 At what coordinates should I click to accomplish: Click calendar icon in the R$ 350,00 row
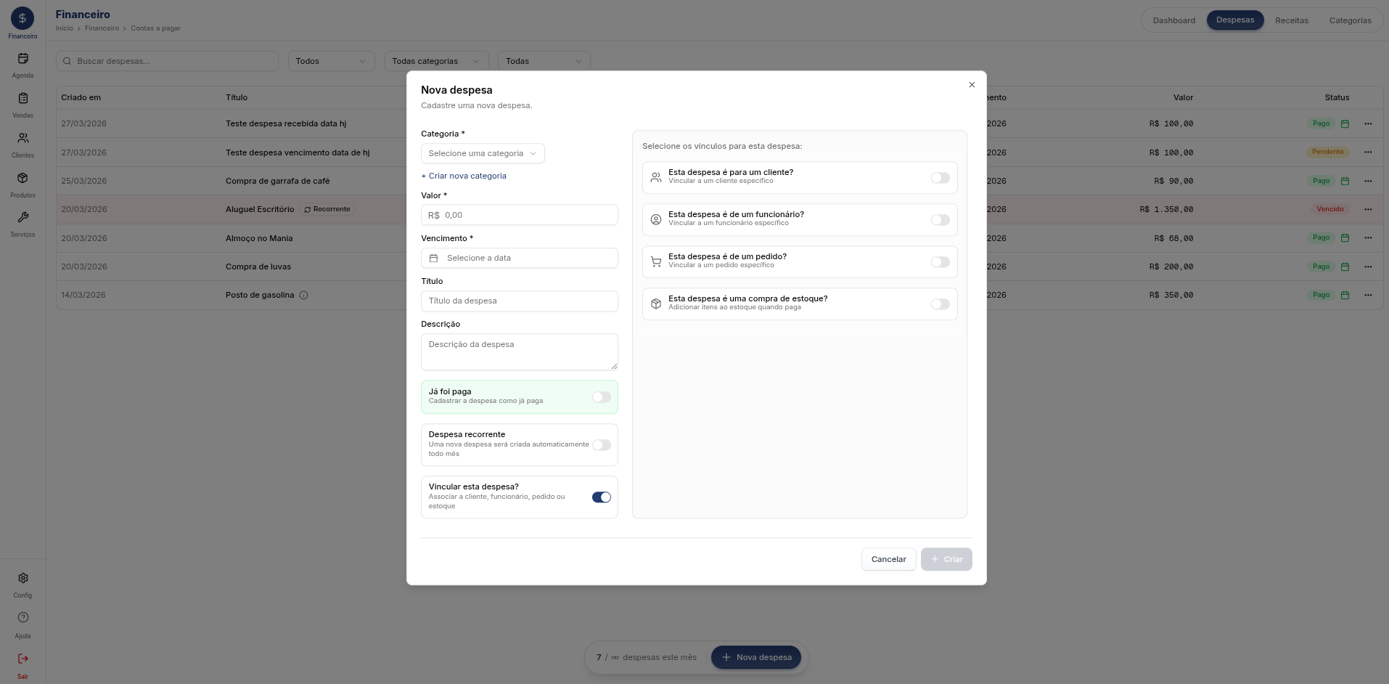pyautogui.click(x=1345, y=295)
